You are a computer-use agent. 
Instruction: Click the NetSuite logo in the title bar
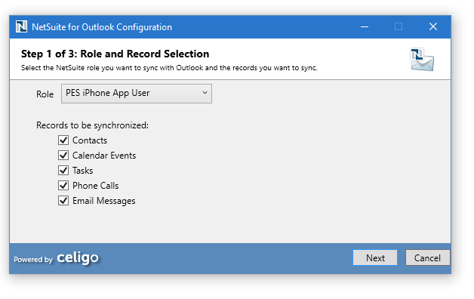pos(21,27)
